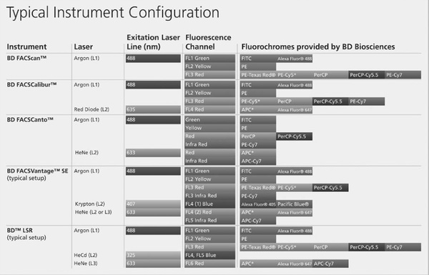Select the 635 Red Diode laser bar
Image resolution: width=429 pixels, height=275 pixels.
click(153, 109)
